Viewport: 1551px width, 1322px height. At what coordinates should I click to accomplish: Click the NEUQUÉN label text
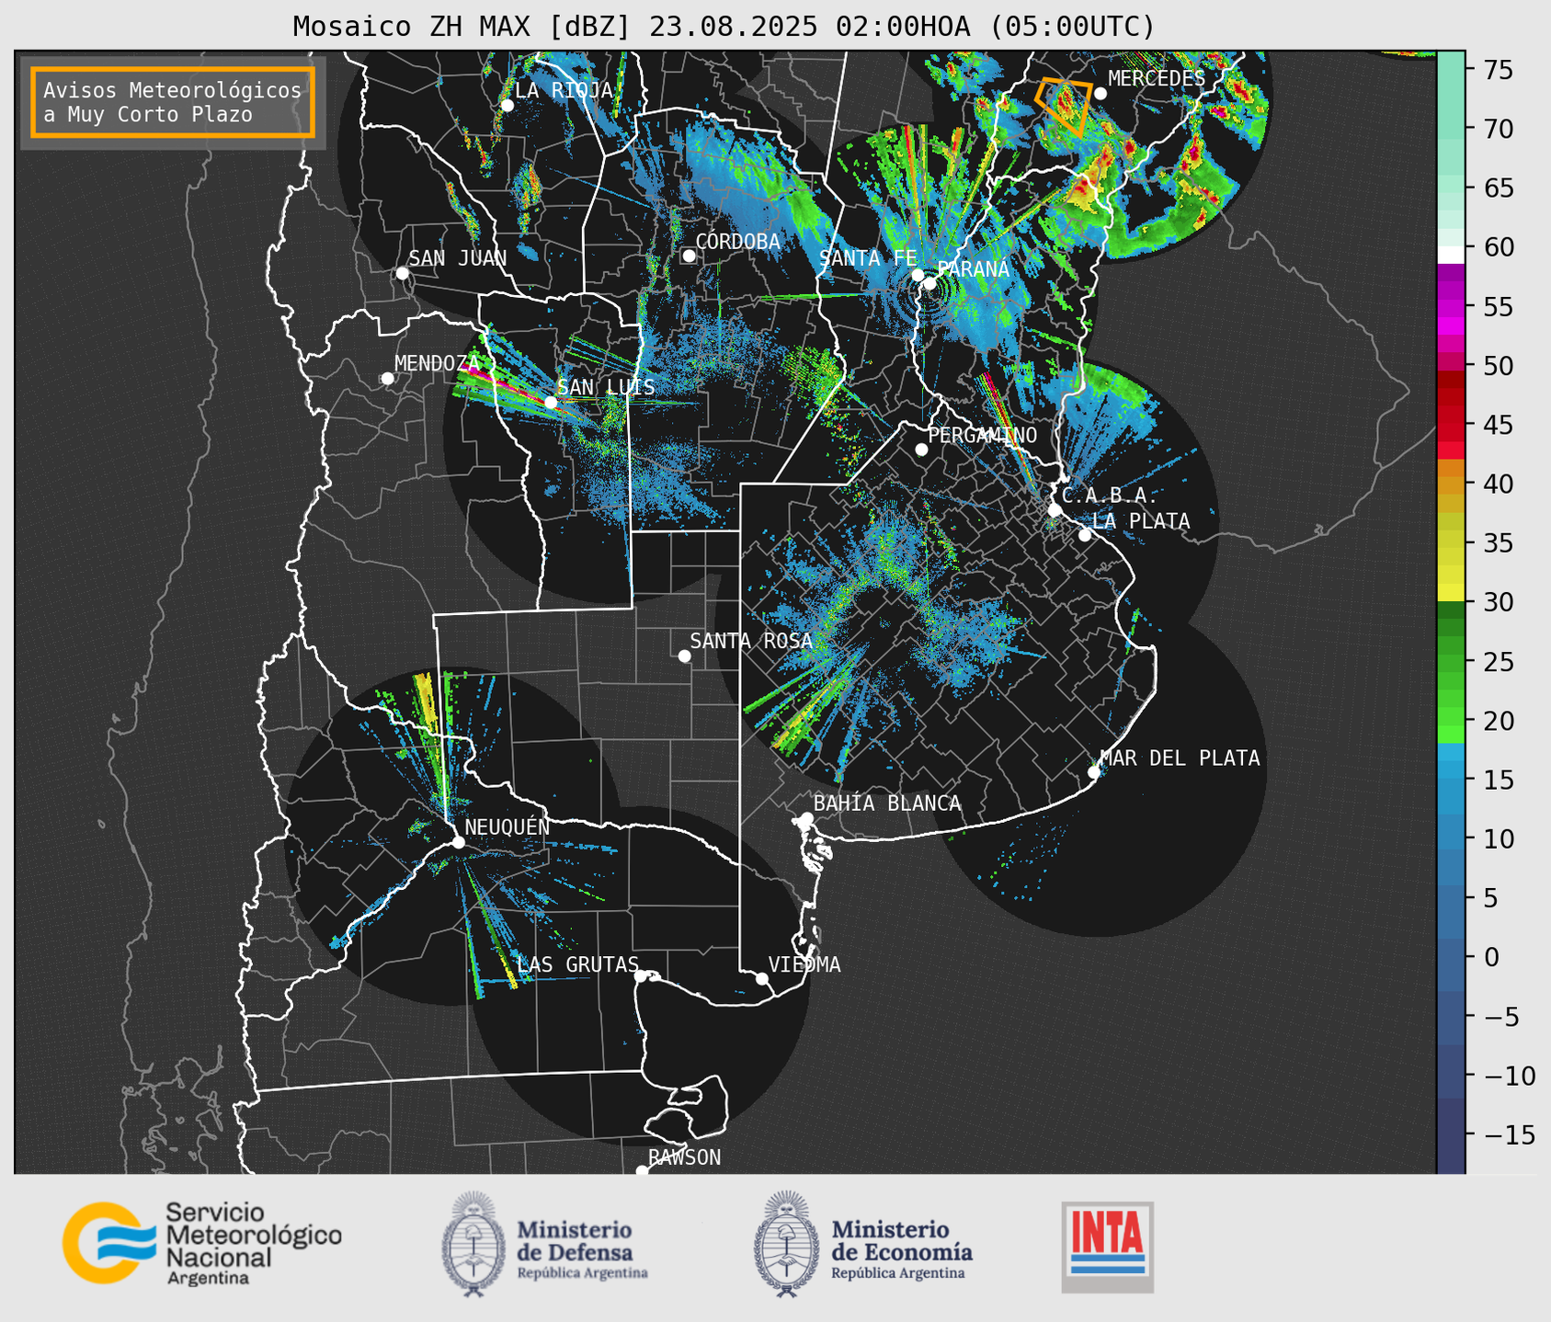tap(507, 826)
